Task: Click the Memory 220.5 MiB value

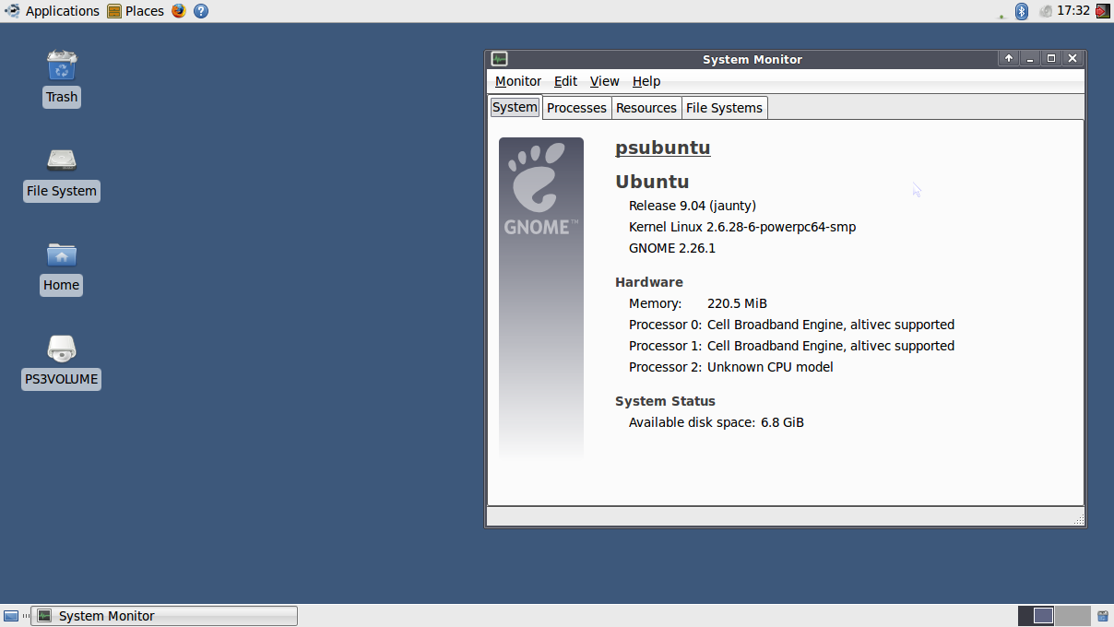Action: [737, 303]
